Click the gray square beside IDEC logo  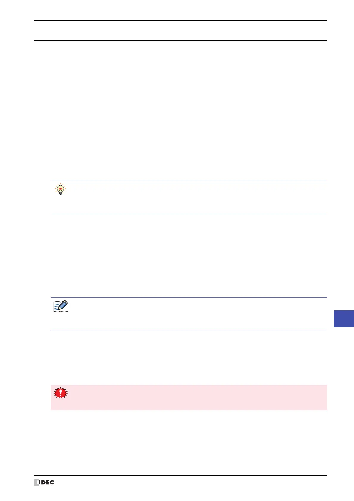(36, 483)
